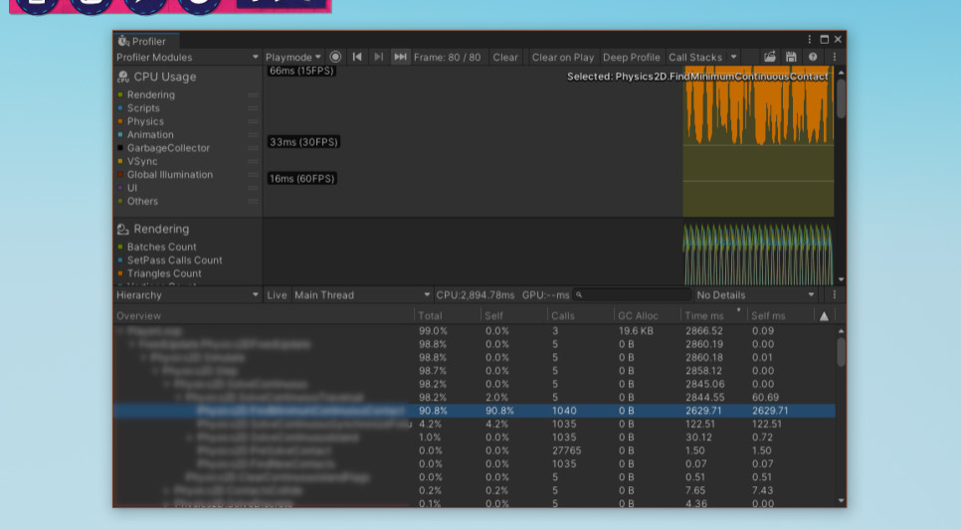Select the row showing 19.6 KB allocation
This screenshot has height=529, width=961.
[475, 330]
